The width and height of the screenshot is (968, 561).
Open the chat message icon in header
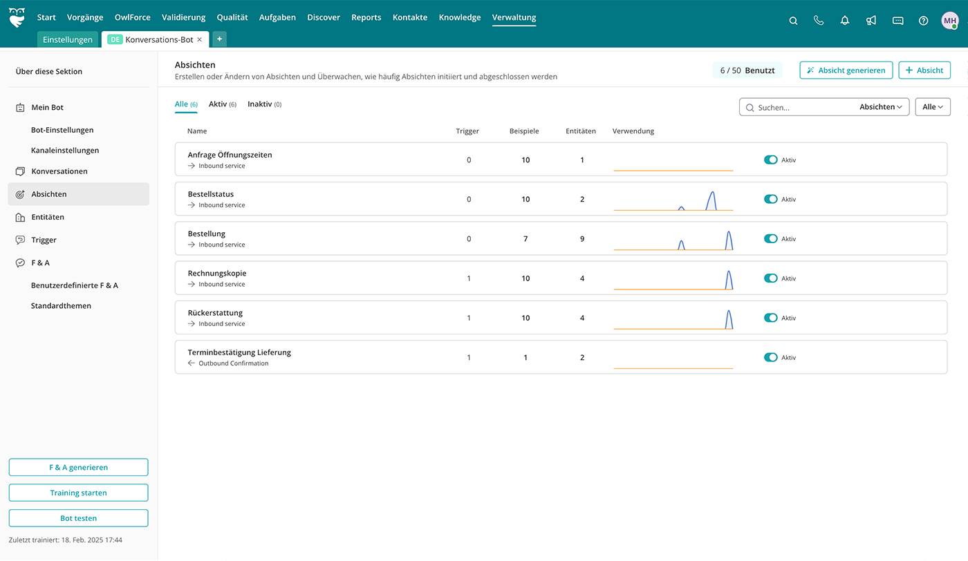click(897, 21)
